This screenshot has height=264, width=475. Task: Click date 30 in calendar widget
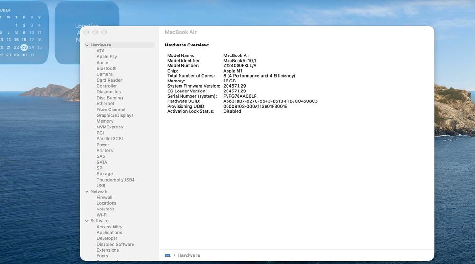pos(24,55)
